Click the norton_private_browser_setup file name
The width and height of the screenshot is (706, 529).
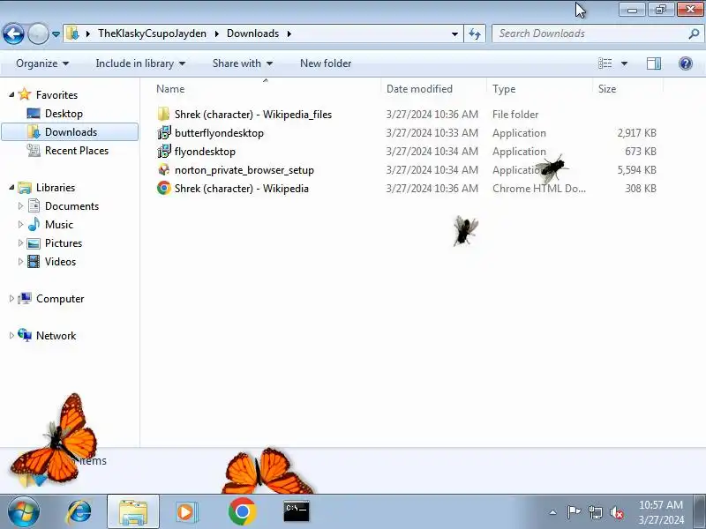pyautogui.click(x=244, y=170)
